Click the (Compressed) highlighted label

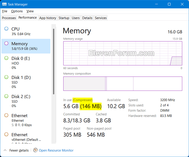tap(83, 100)
